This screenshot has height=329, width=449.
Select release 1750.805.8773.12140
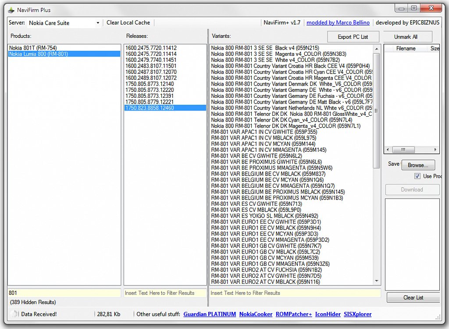pyautogui.click(x=165, y=84)
